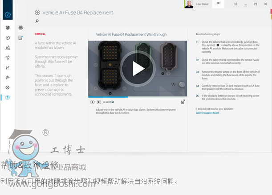Click the Submit support ticket link

point(207,113)
